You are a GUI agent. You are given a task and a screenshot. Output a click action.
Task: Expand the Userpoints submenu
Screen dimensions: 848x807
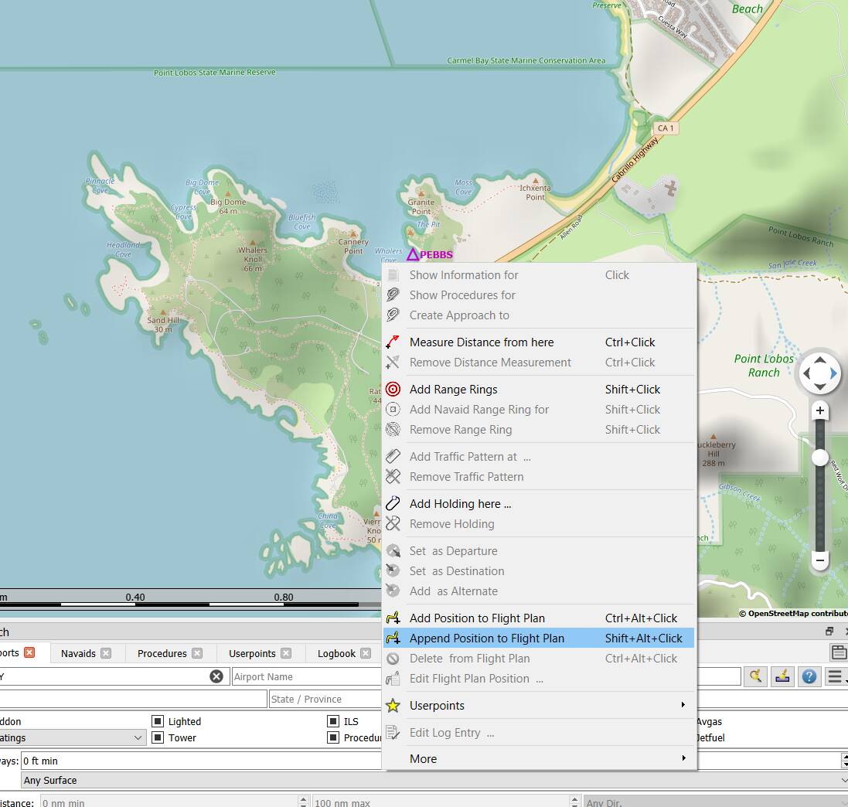683,705
